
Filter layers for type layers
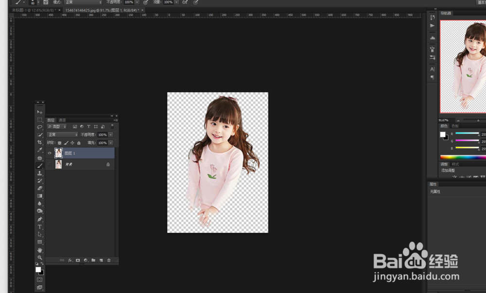click(x=88, y=127)
